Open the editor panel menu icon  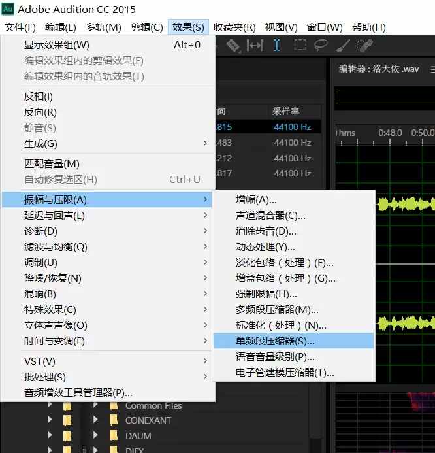pyautogui.click(x=432, y=69)
